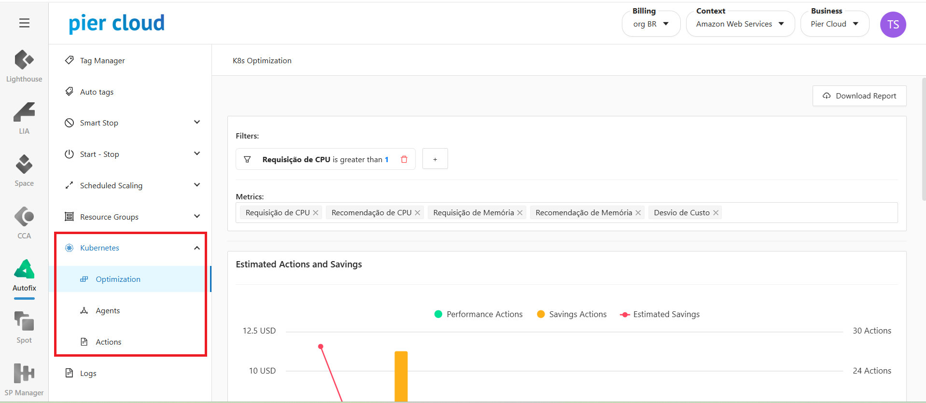Click the TS user avatar
Image resolution: width=926 pixels, height=403 pixels.
893,25
